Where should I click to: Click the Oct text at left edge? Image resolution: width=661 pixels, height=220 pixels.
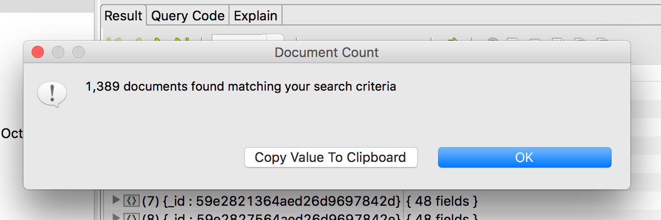point(12,133)
